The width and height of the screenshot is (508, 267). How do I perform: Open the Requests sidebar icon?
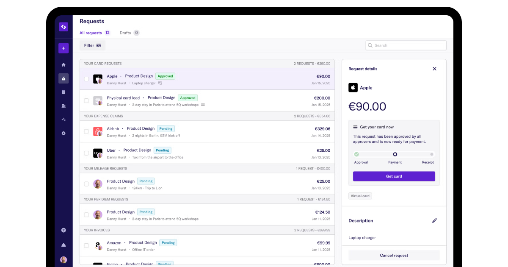[x=63, y=78]
